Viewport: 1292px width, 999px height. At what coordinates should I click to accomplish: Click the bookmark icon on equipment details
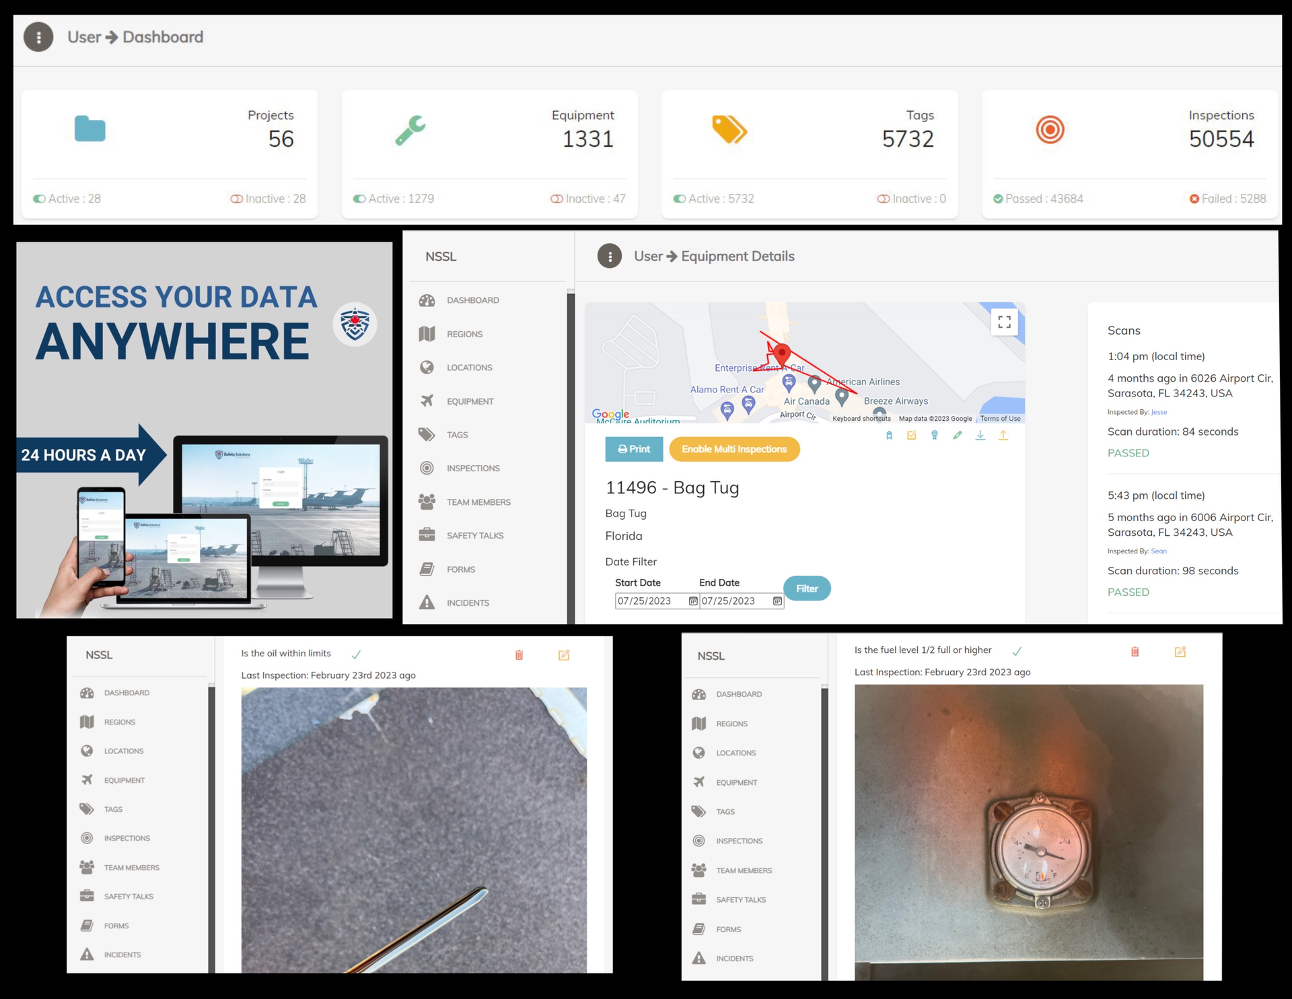coord(890,436)
